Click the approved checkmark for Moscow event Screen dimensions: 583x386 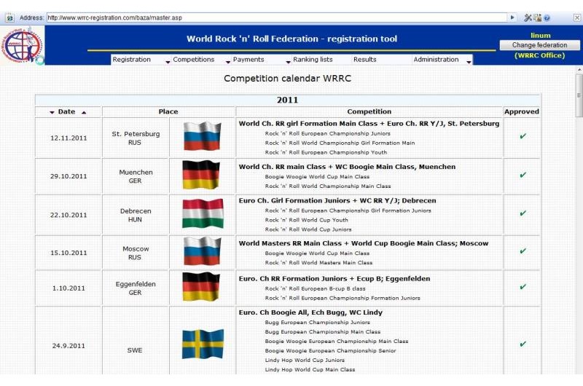point(523,251)
